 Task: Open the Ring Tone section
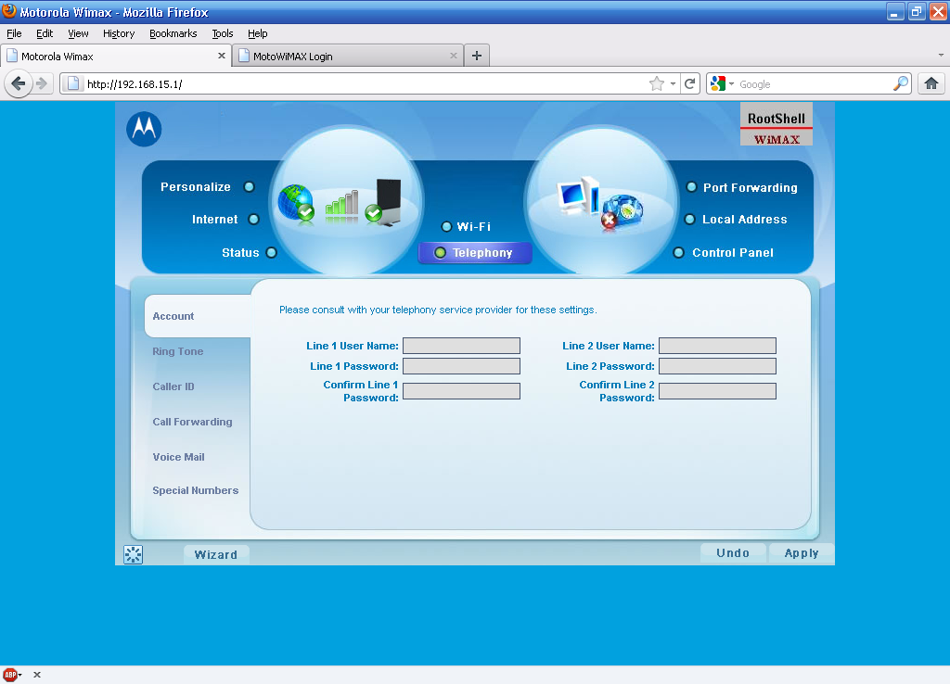point(177,351)
